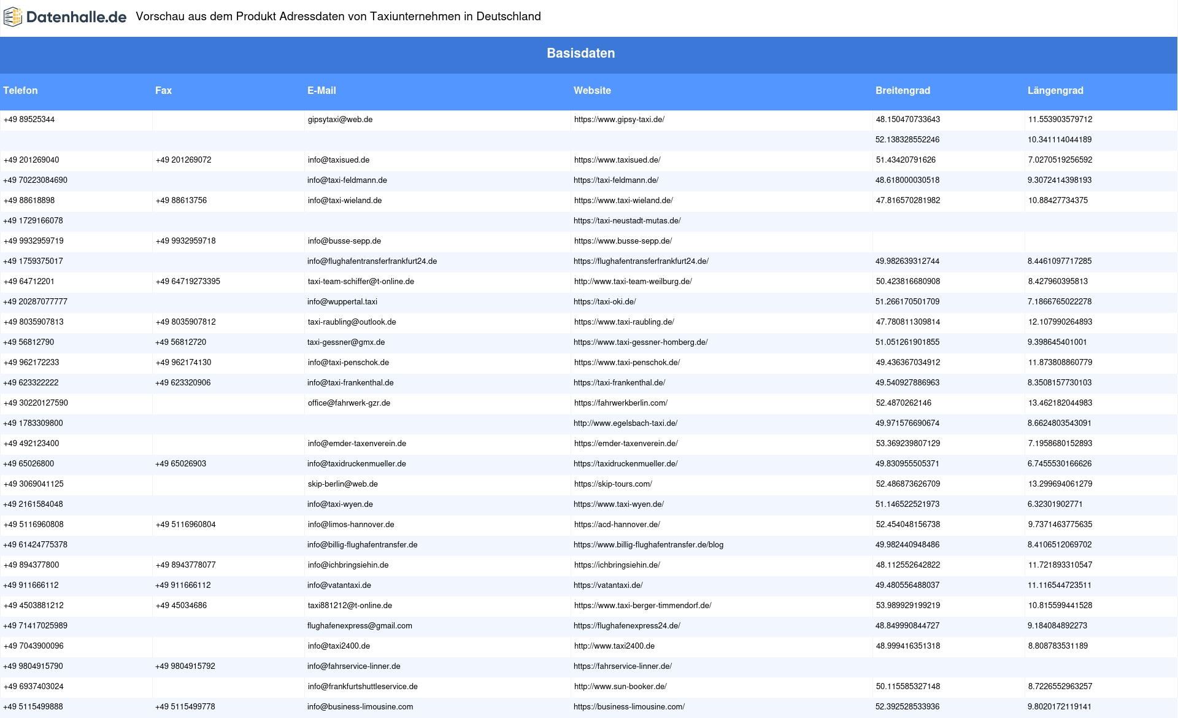The image size is (1178, 718).
Task: Click phone number +49 30220127590
Action: [36, 403]
